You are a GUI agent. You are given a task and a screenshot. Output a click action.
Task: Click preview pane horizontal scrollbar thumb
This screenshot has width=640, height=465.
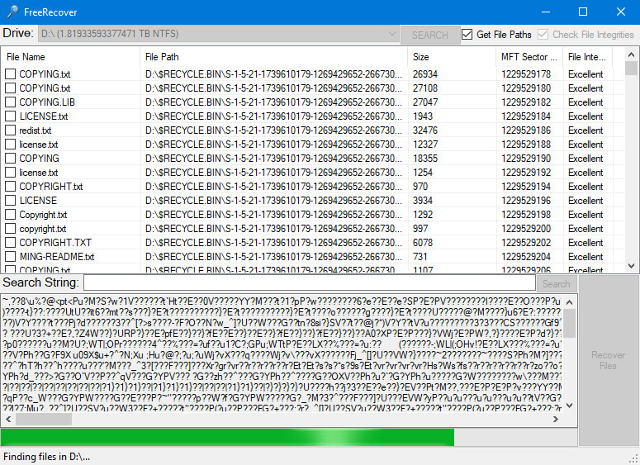pos(43,419)
